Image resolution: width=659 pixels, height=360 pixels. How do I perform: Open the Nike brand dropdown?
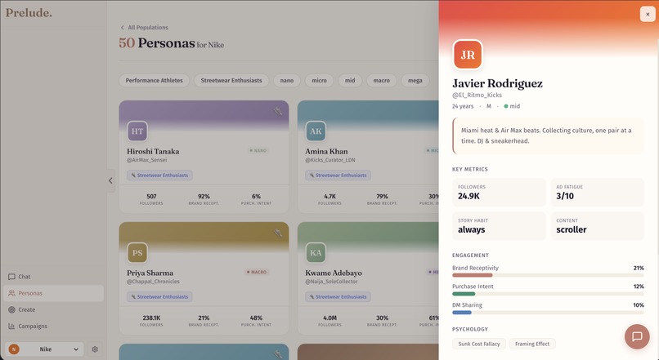45,349
